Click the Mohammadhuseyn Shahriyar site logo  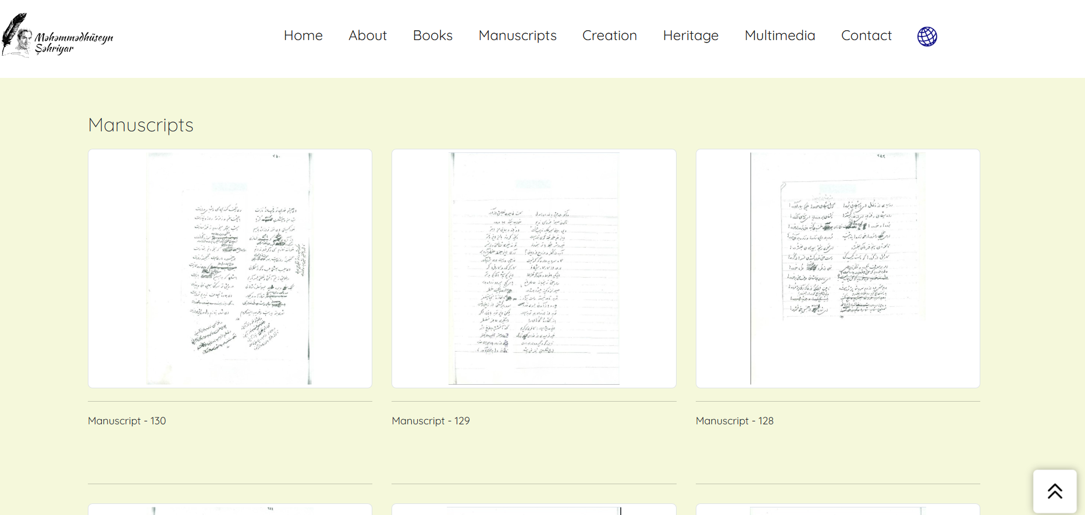57,35
